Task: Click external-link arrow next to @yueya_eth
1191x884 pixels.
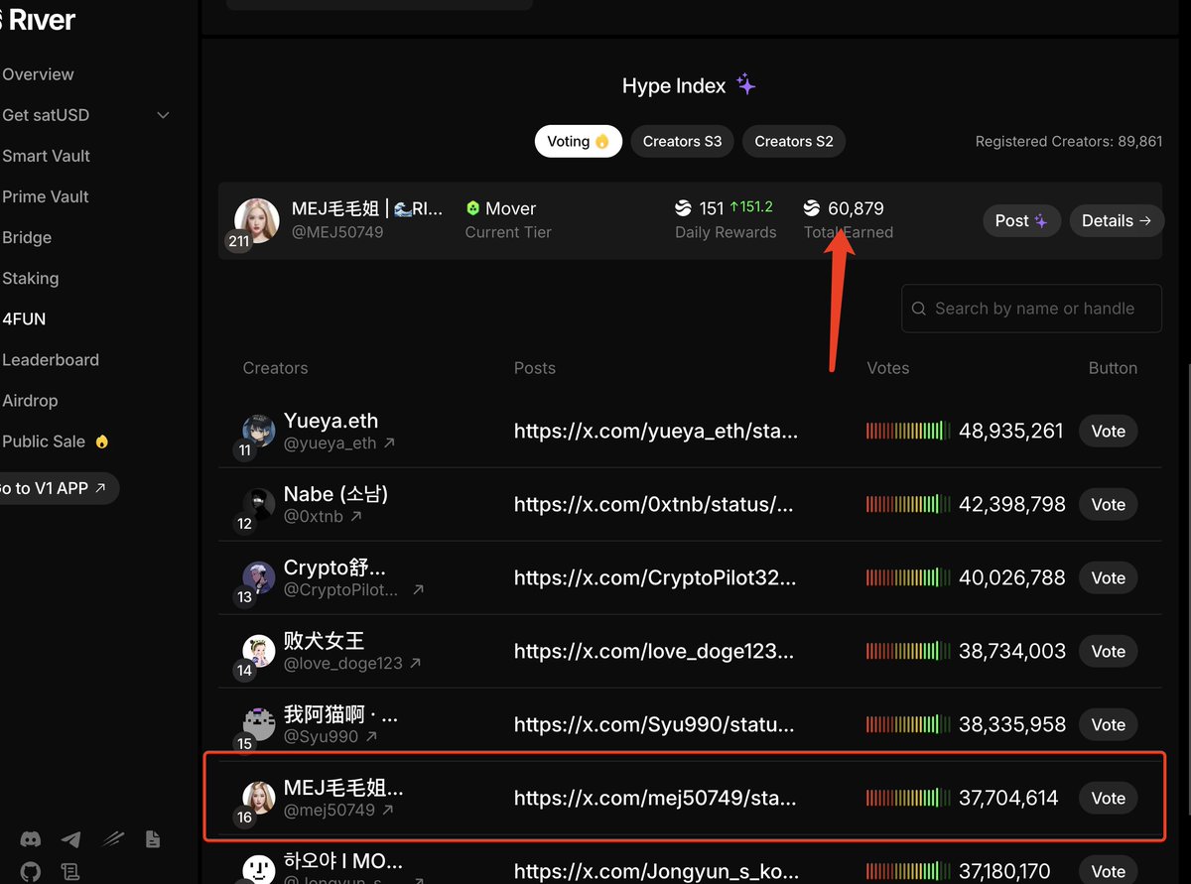Action: click(x=389, y=443)
